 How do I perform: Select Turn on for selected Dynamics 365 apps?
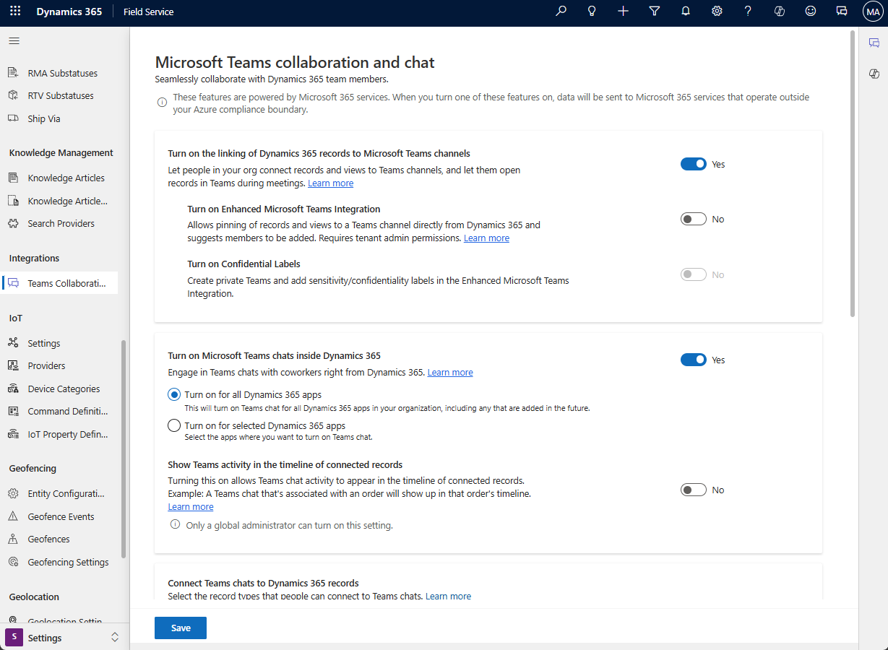click(x=174, y=425)
